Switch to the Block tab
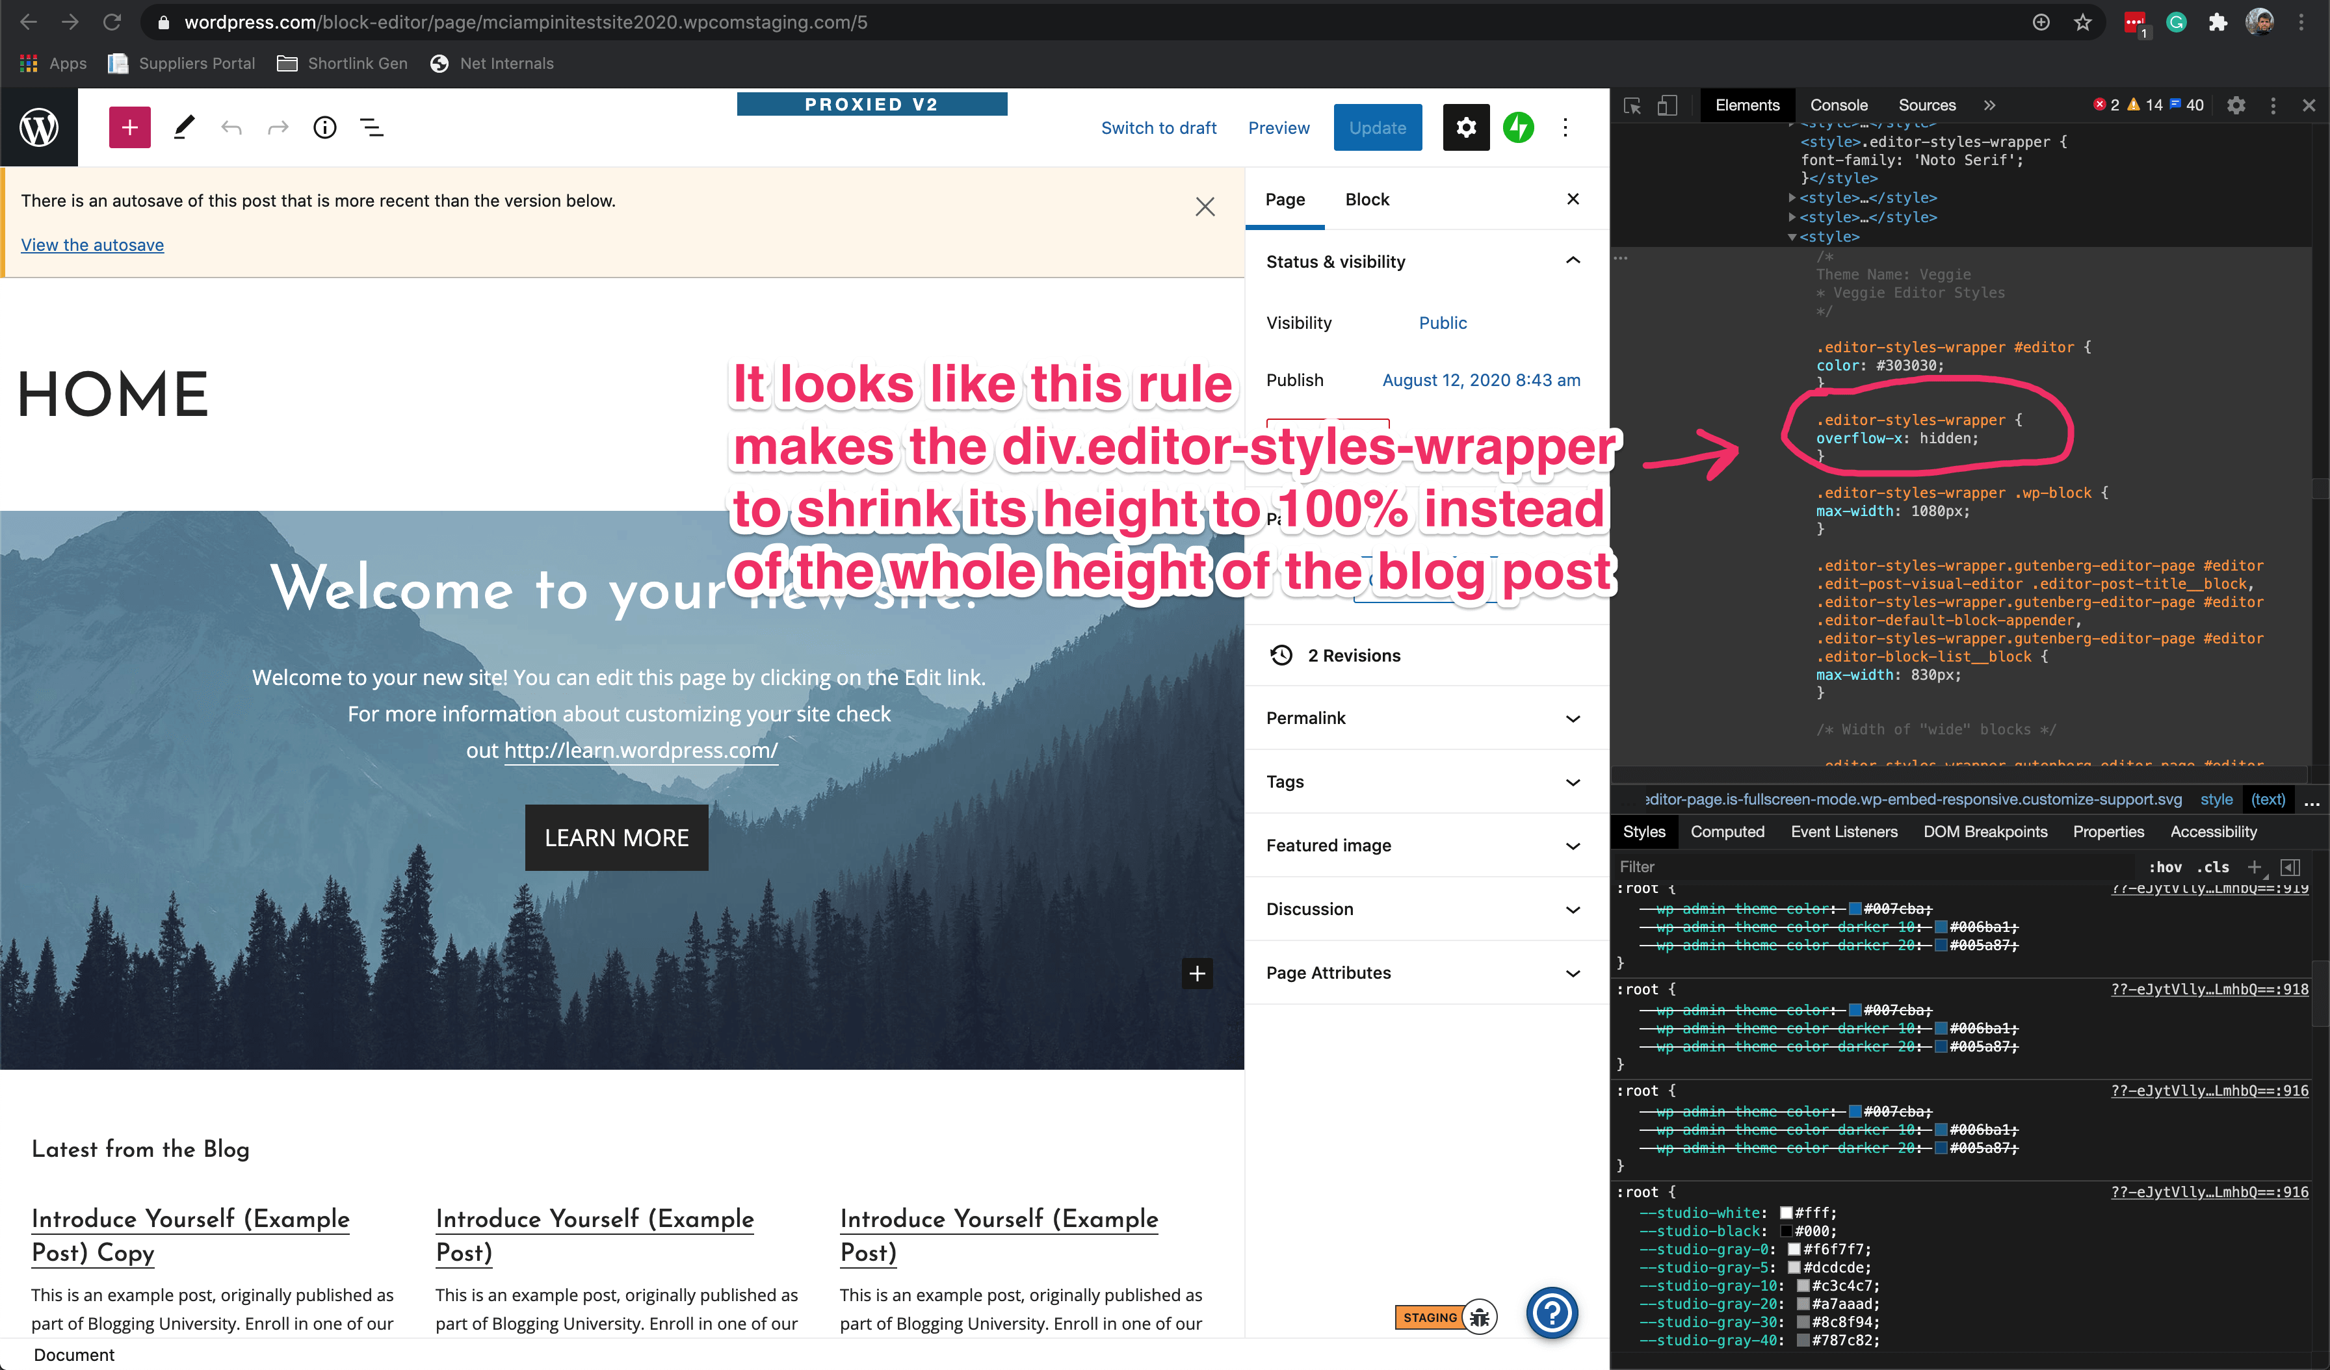Viewport: 2330px width, 1370px height. [1367, 200]
